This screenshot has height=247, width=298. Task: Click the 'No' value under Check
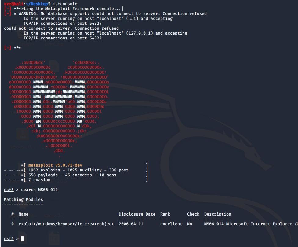190,224
